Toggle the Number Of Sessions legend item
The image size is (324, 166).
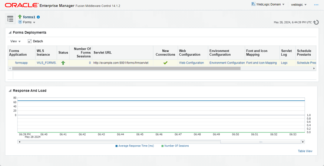click(x=175, y=146)
